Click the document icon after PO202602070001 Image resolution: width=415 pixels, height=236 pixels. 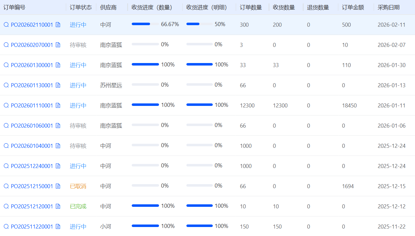pos(58,45)
